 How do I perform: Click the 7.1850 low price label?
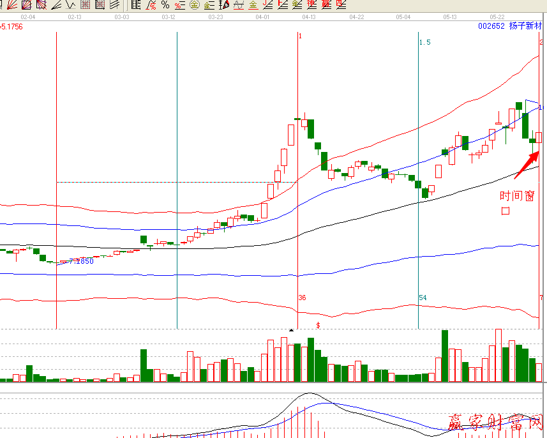(x=80, y=261)
